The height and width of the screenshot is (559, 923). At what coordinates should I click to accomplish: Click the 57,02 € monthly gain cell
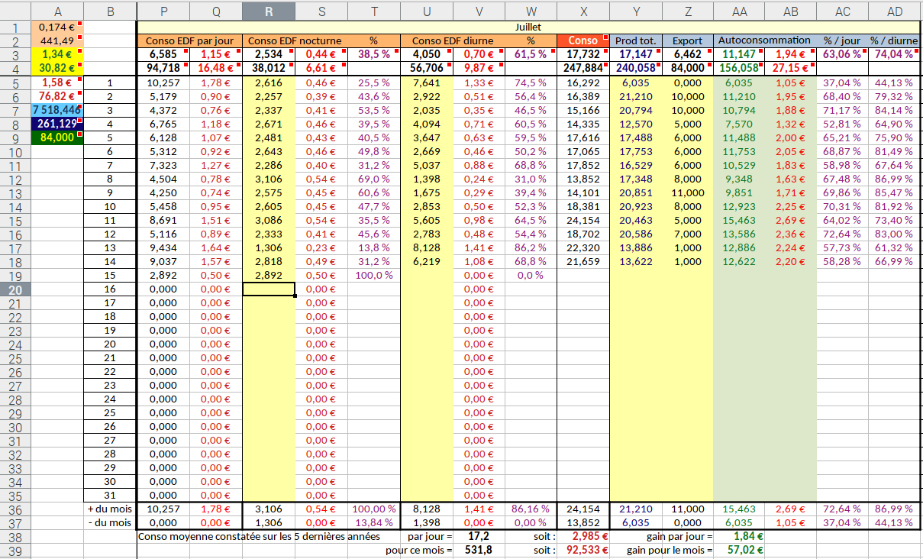tap(738, 550)
